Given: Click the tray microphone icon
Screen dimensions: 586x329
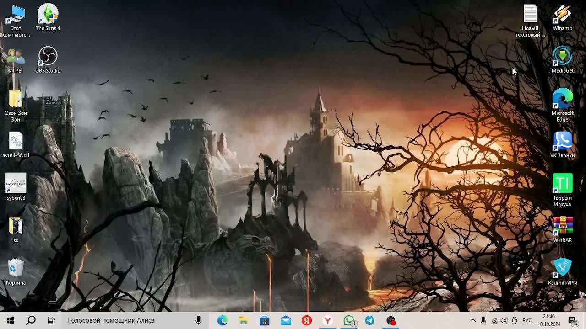Looking at the screenshot, I should click(x=483, y=320).
